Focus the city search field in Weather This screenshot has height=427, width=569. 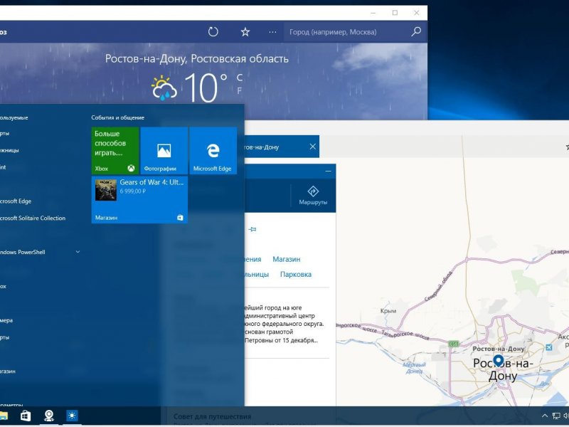tap(349, 32)
